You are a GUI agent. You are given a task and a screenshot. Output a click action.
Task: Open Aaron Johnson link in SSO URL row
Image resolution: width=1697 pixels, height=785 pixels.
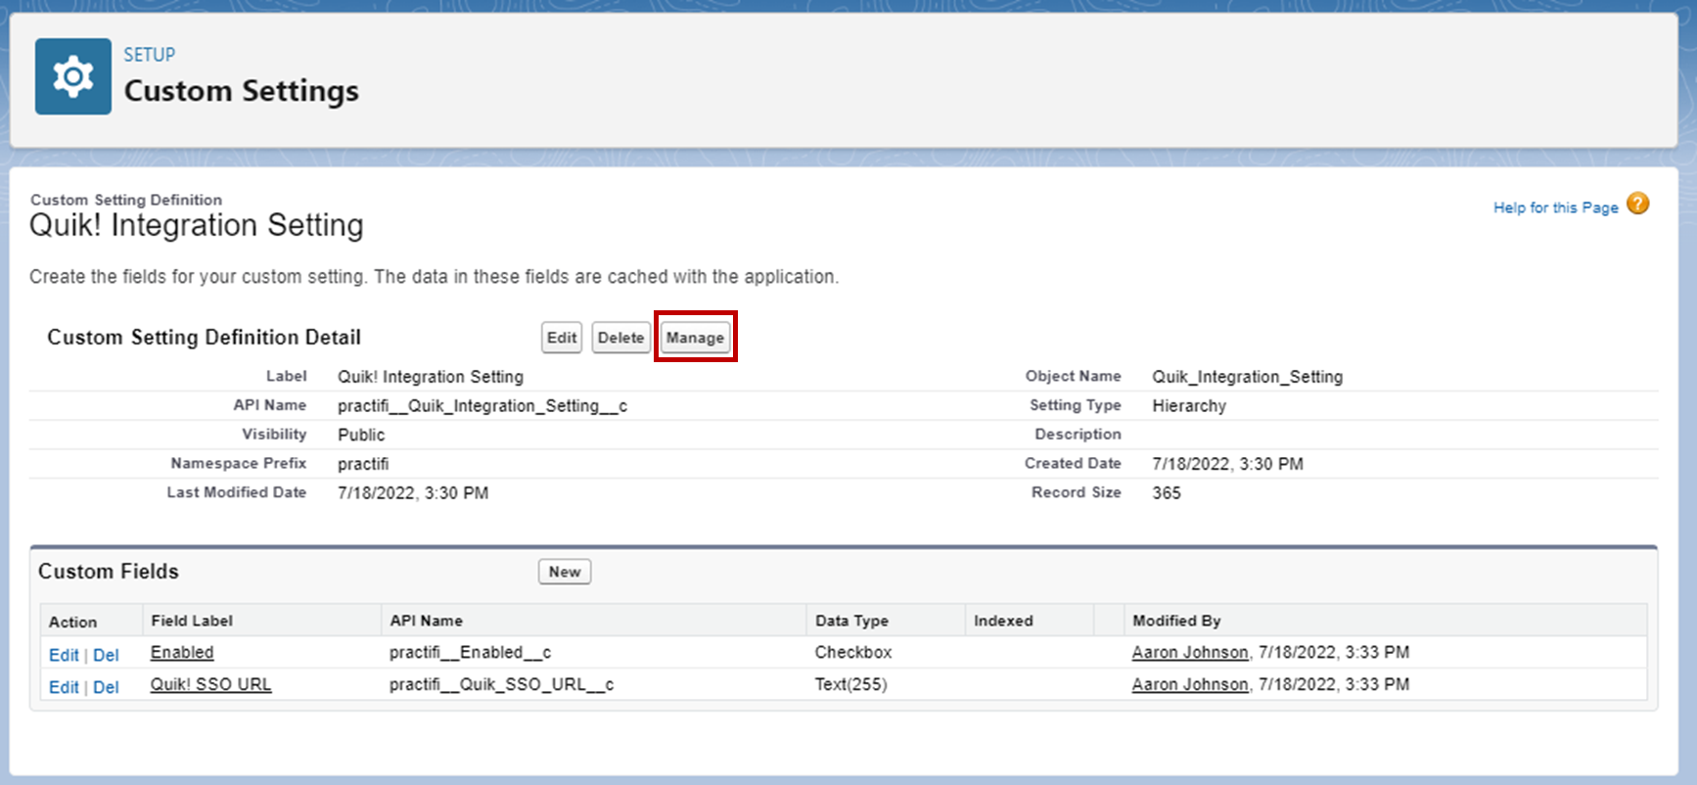coord(1190,684)
